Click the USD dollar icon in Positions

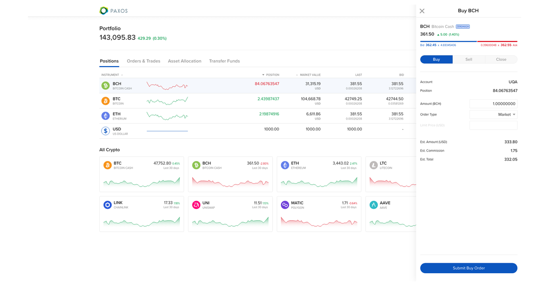106,131
